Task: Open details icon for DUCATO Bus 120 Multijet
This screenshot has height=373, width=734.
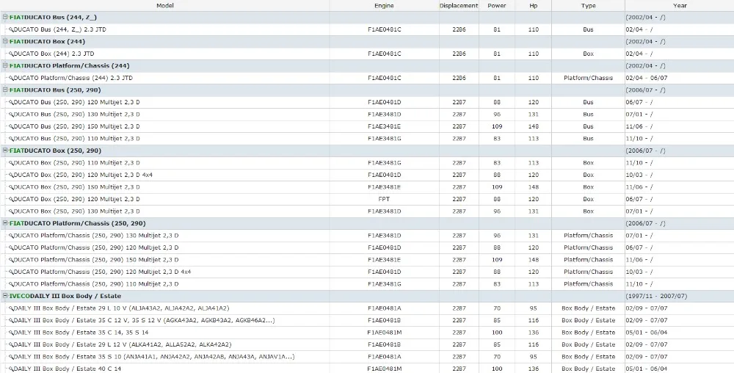Action: [11, 102]
